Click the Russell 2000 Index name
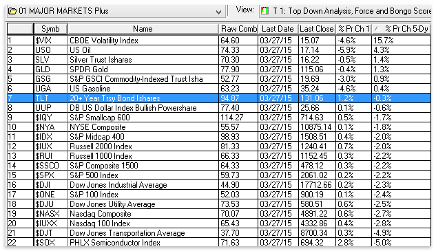 101,146
